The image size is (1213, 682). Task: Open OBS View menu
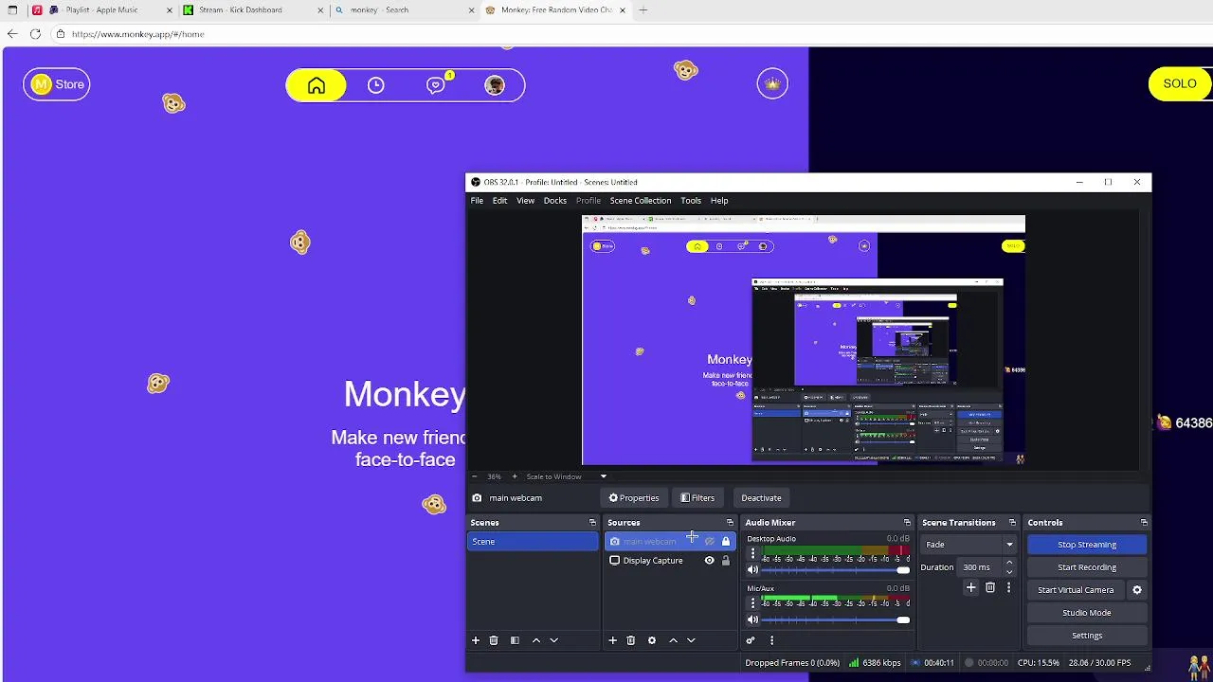tap(525, 201)
